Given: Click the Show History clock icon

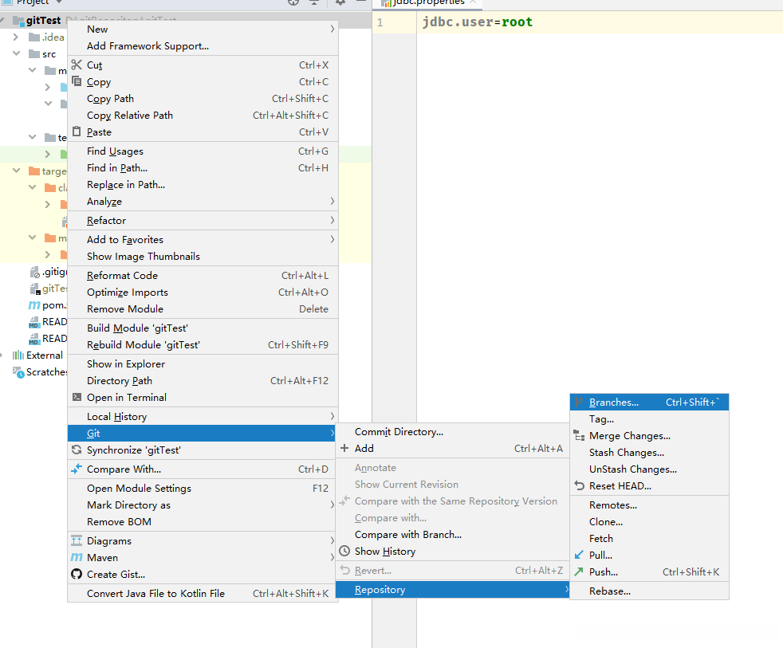Looking at the screenshot, I should pos(344,551).
